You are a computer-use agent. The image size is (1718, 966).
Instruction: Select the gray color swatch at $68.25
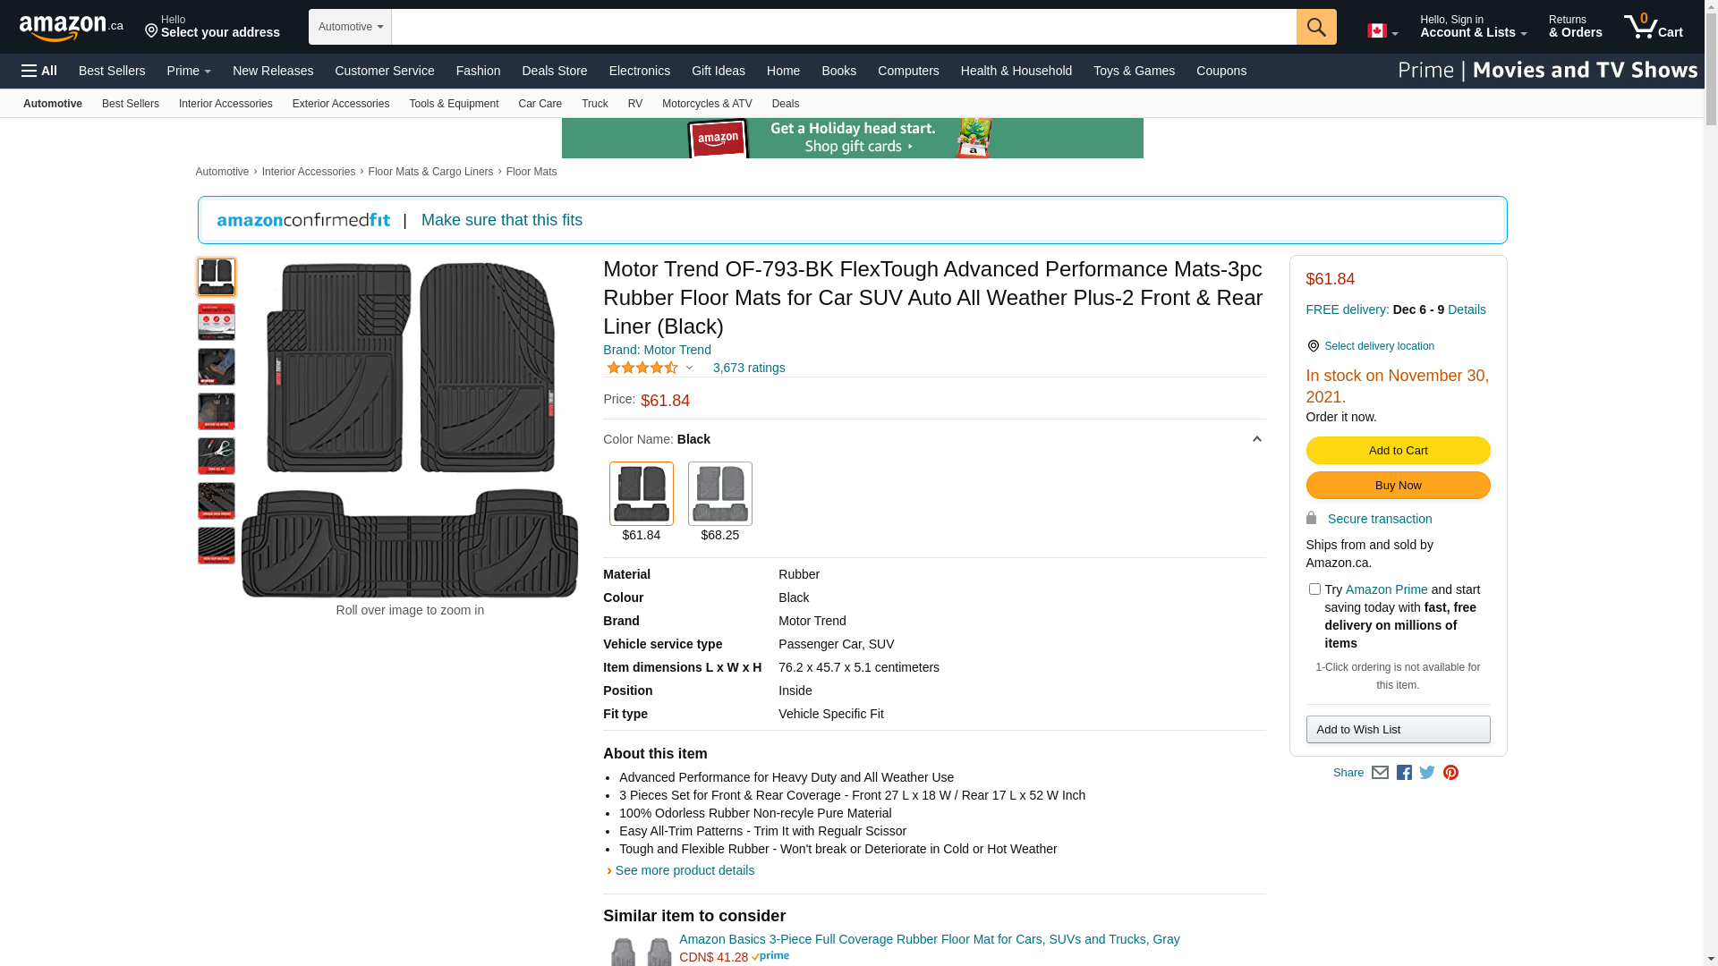click(719, 494)
